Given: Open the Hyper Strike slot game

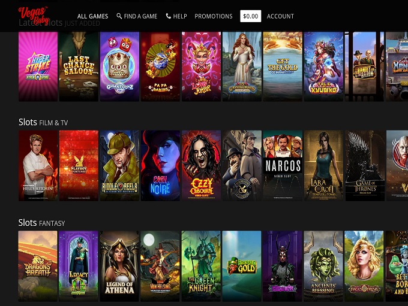Looking at the screenshot, I should pyautogui.click(x=38, y=66).
